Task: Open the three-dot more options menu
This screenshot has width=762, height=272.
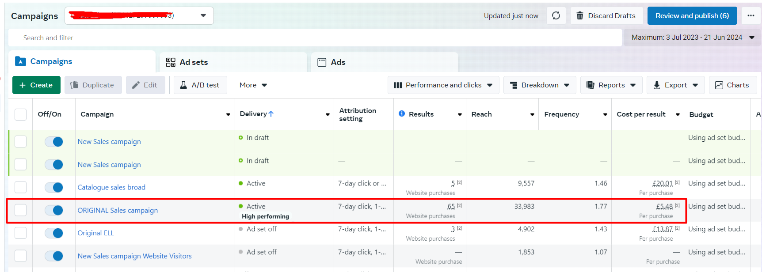Action: (x=751, y=16)
